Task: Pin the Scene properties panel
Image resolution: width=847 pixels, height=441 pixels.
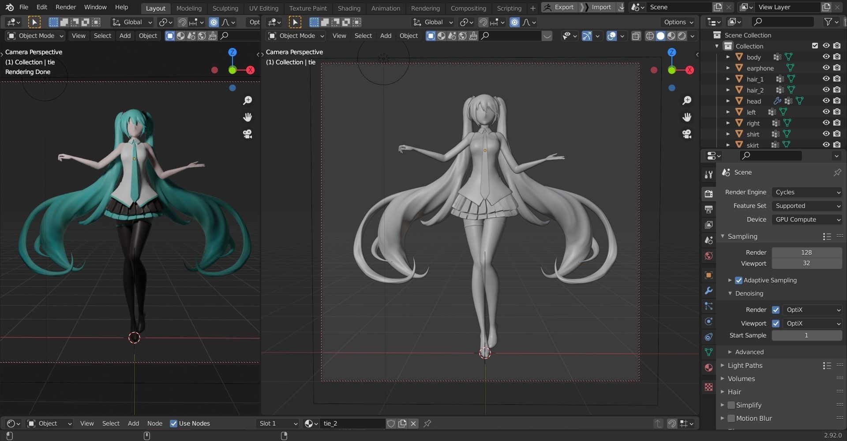Action: (x=837, y=173)
